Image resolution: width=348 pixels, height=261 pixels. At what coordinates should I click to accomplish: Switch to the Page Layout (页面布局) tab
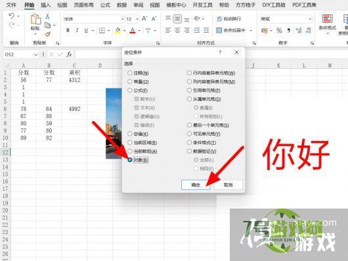(83, 5)
